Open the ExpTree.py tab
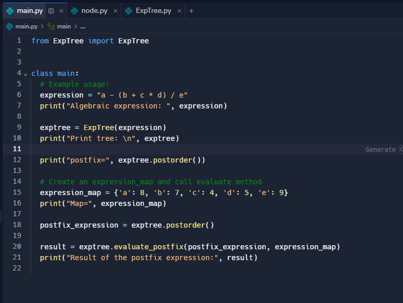Viewport: 403px width, 303px height. [153, 11]
